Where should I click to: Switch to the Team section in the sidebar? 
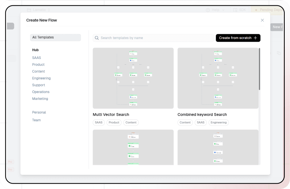tap(36, 120)
